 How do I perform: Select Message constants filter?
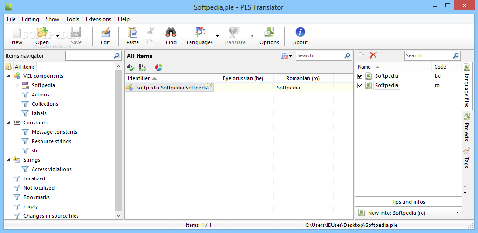click(54, 132)
